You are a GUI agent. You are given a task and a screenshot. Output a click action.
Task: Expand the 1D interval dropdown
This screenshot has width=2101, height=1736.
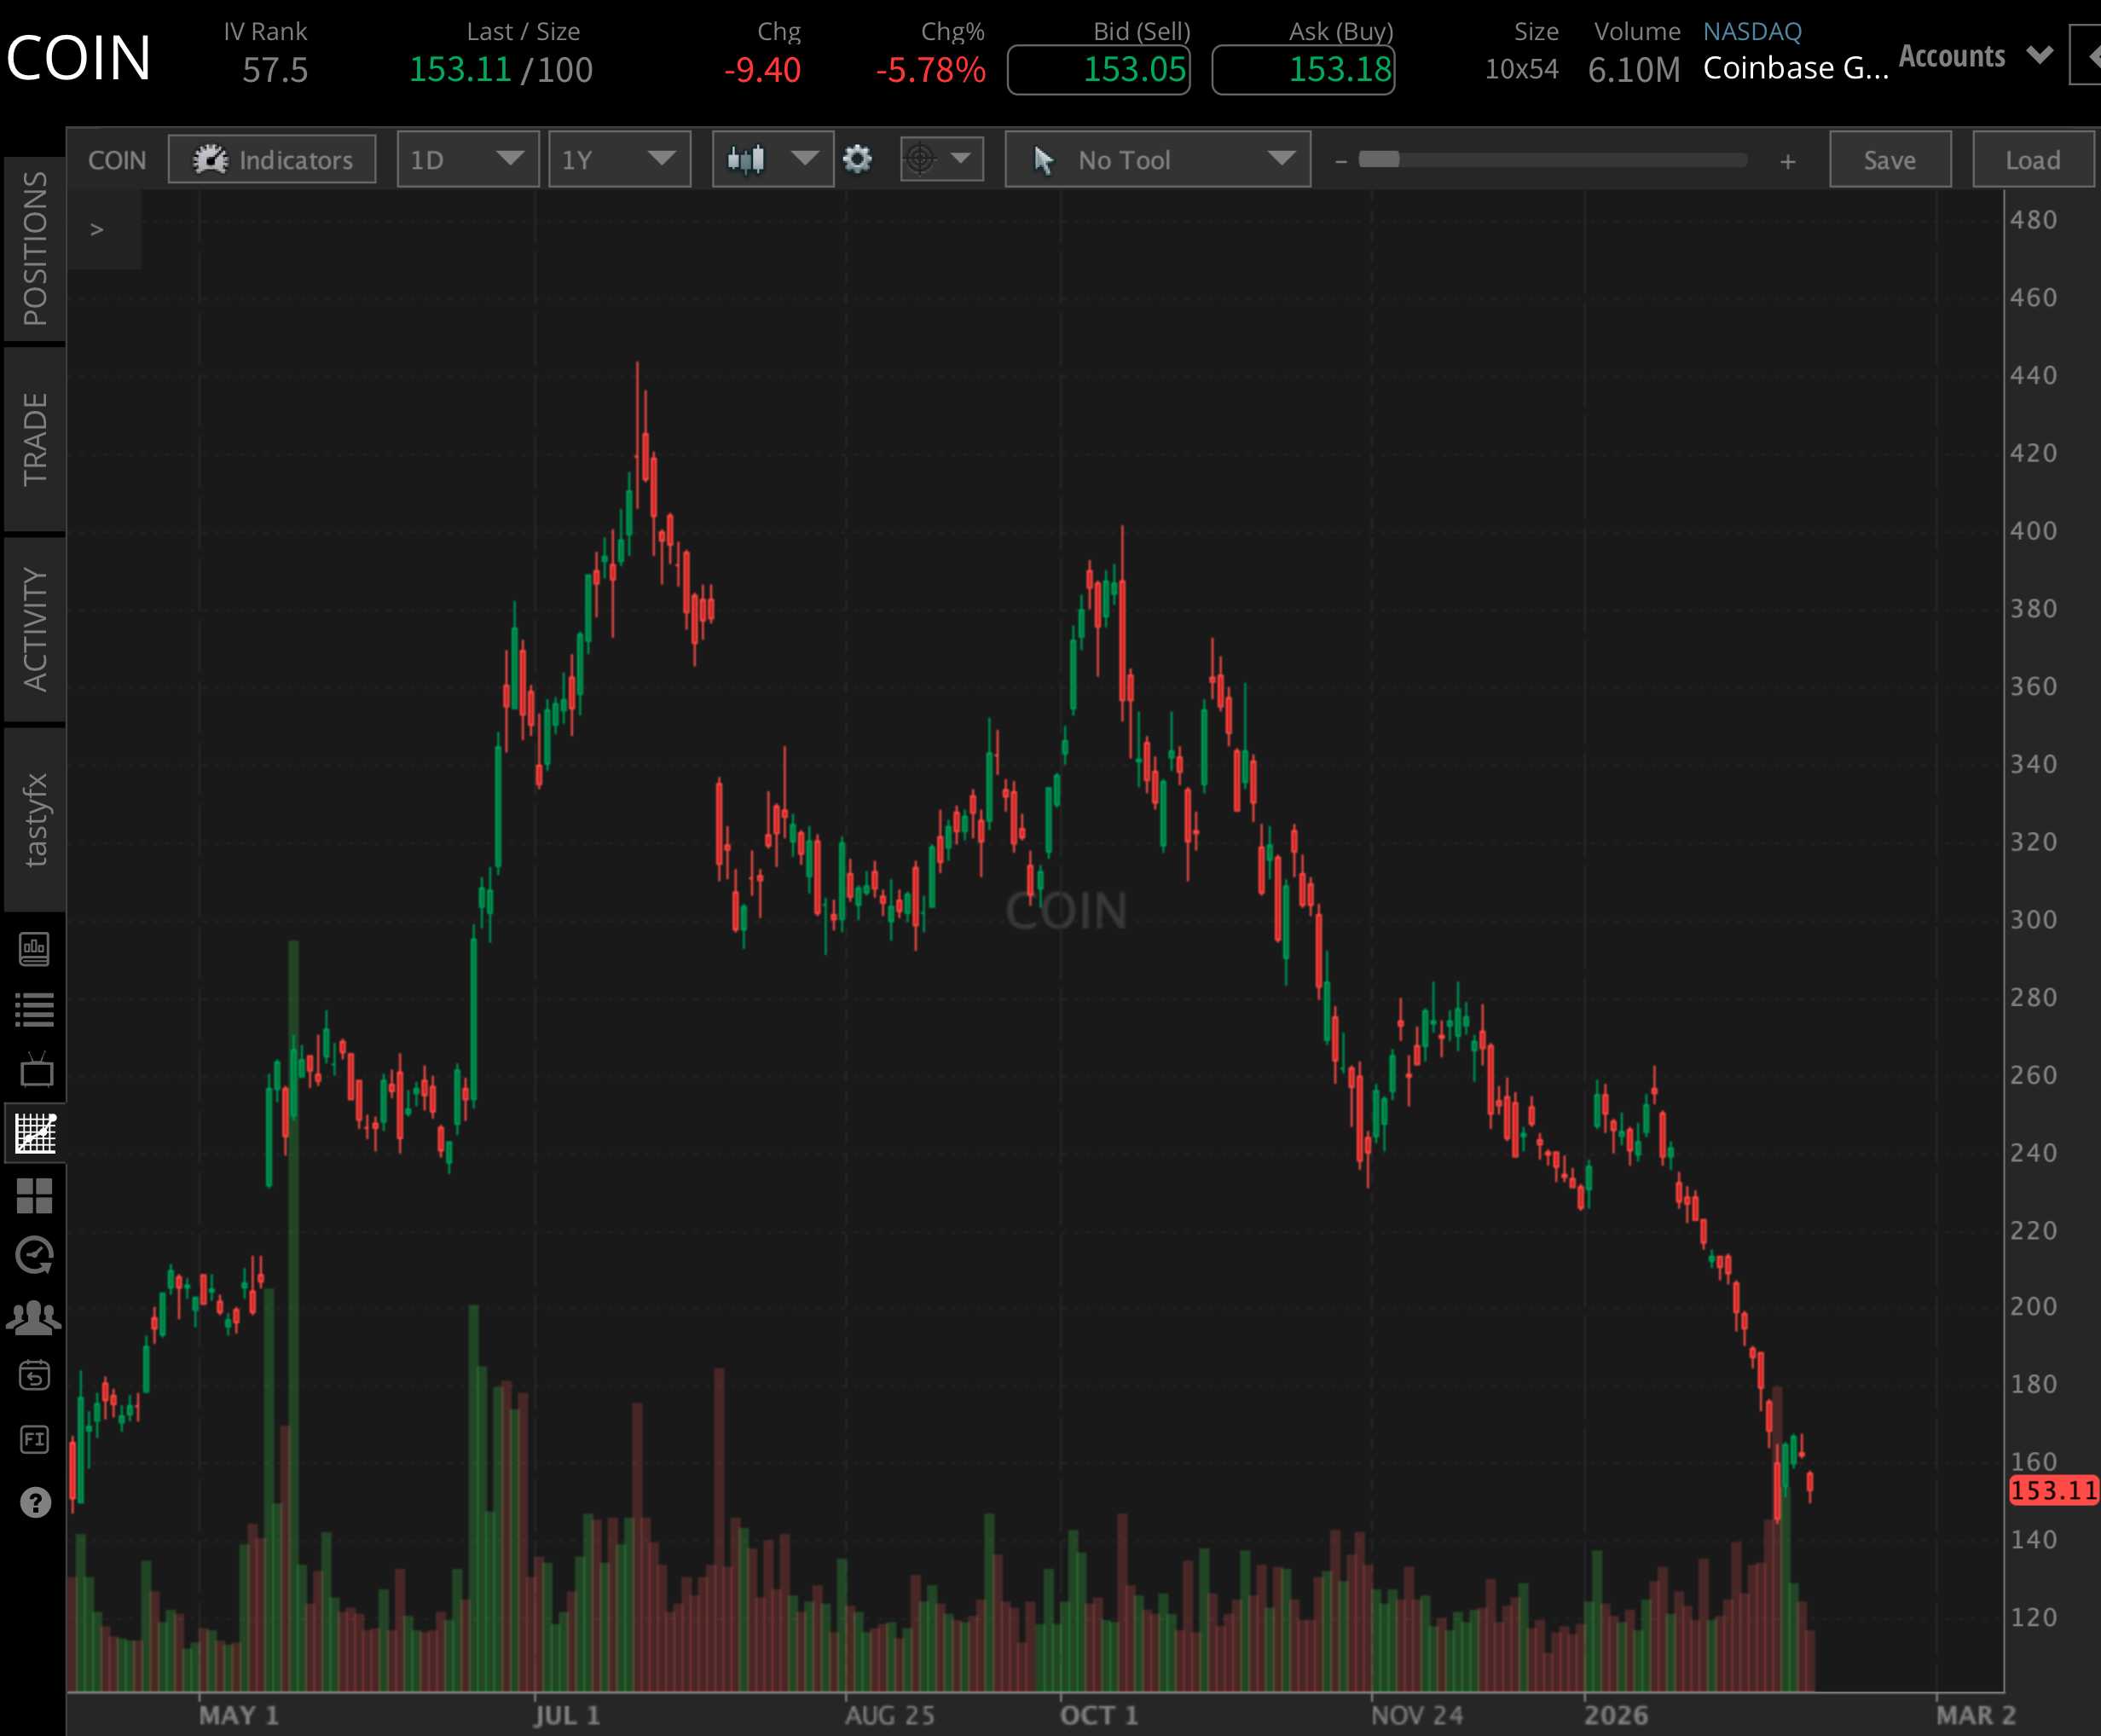point(467,160)
